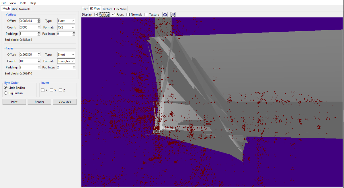Select the 3D View tab
This screenshot has height=188, width=344.
coord(95,9)
